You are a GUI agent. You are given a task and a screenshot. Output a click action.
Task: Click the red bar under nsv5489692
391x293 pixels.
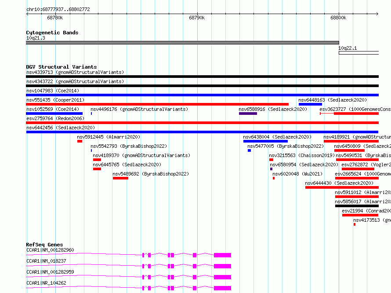point(120,178)
